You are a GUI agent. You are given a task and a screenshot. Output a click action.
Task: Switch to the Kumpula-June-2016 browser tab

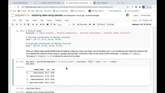[x=51, y=3]
